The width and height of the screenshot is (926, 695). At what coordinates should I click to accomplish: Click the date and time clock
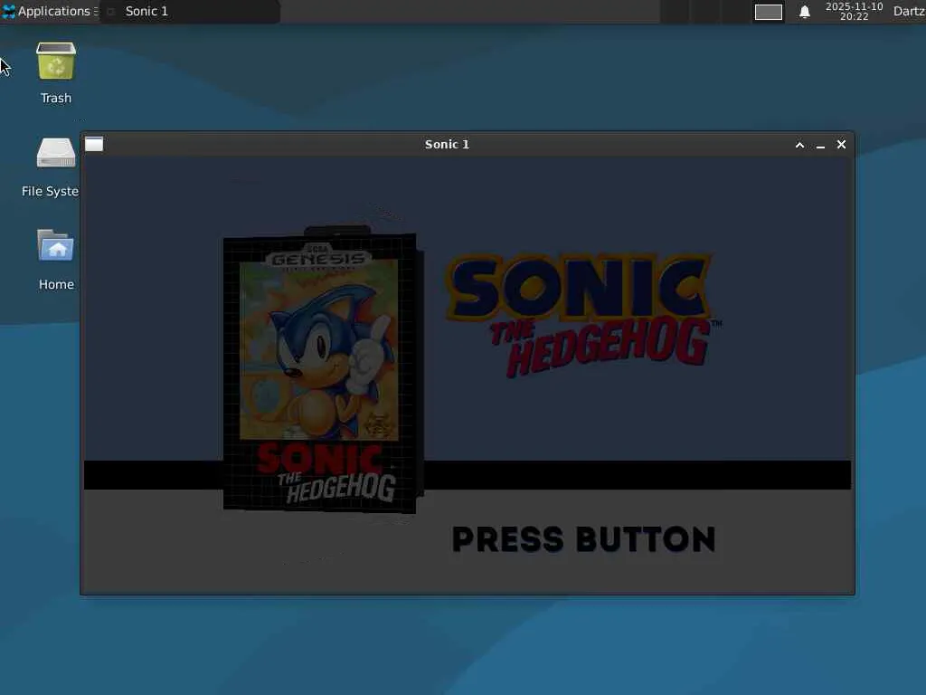pos(854,11)
